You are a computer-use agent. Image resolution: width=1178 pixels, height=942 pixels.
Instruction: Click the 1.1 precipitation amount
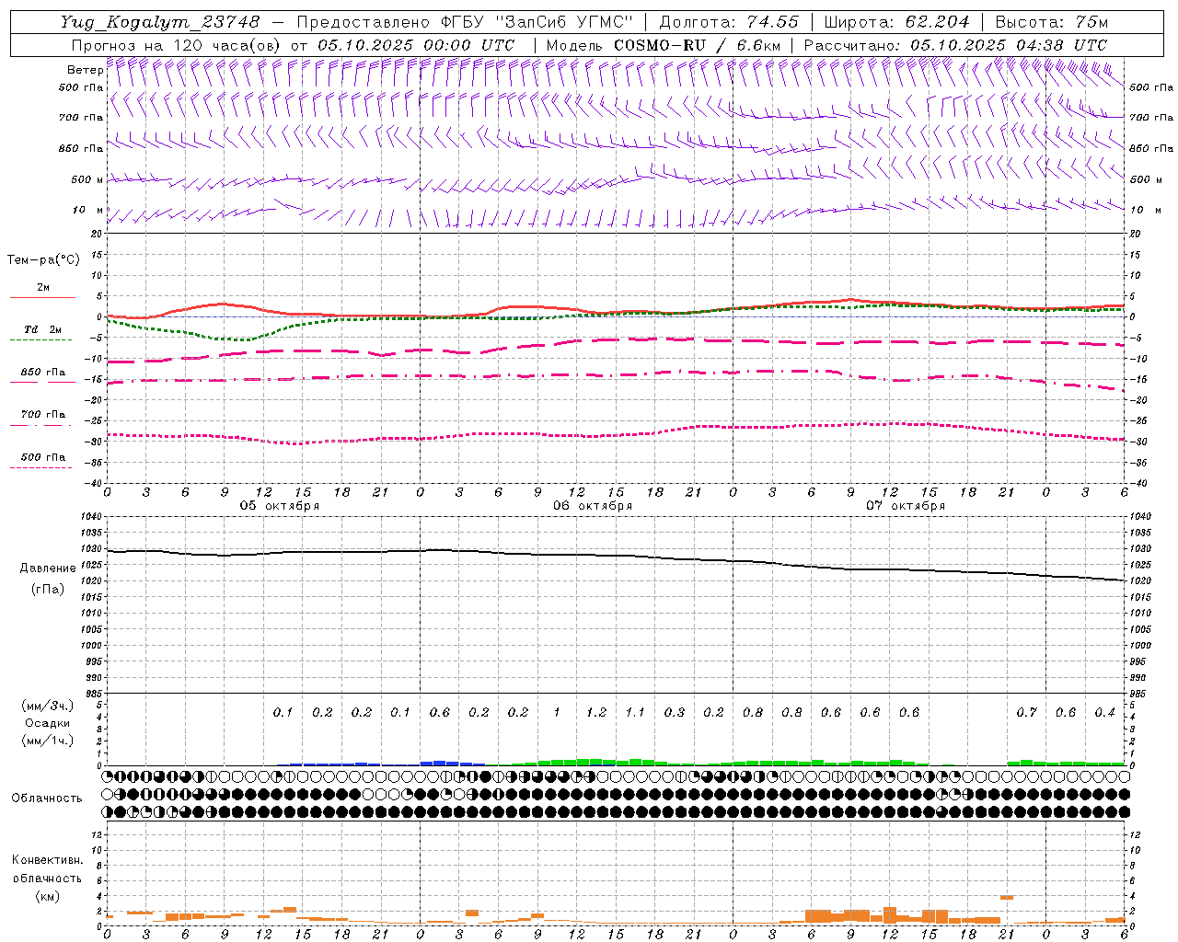click(635, 713)
